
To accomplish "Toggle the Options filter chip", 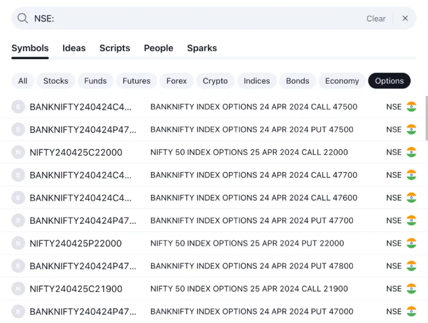I will pyautogui.click(x=389, y=81).
